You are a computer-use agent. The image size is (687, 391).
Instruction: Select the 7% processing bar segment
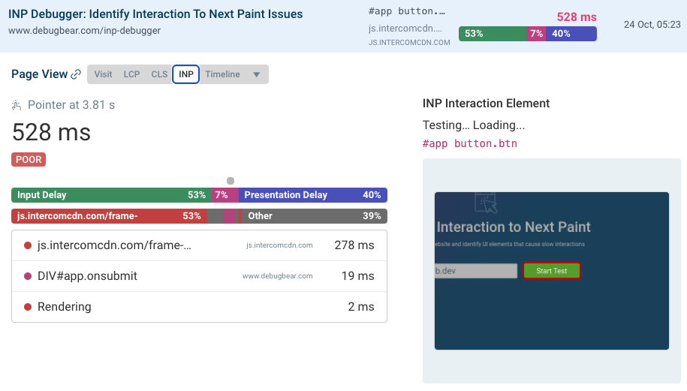(225, 195)
